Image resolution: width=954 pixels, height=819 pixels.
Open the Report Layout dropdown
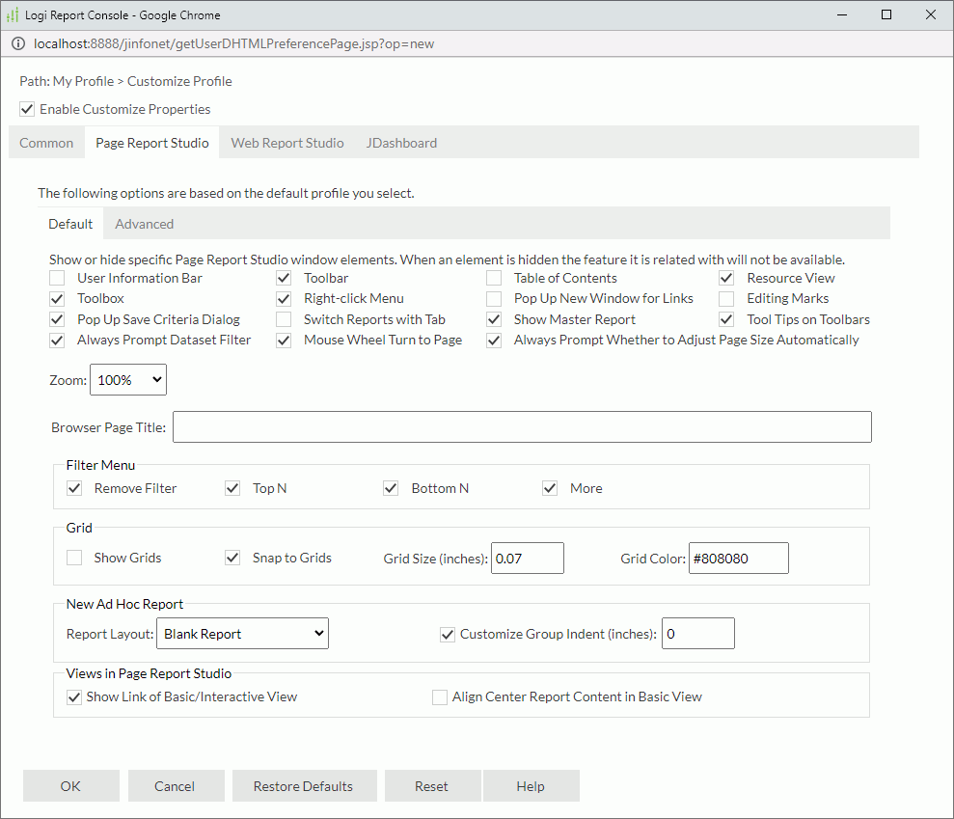click(242, 633)
